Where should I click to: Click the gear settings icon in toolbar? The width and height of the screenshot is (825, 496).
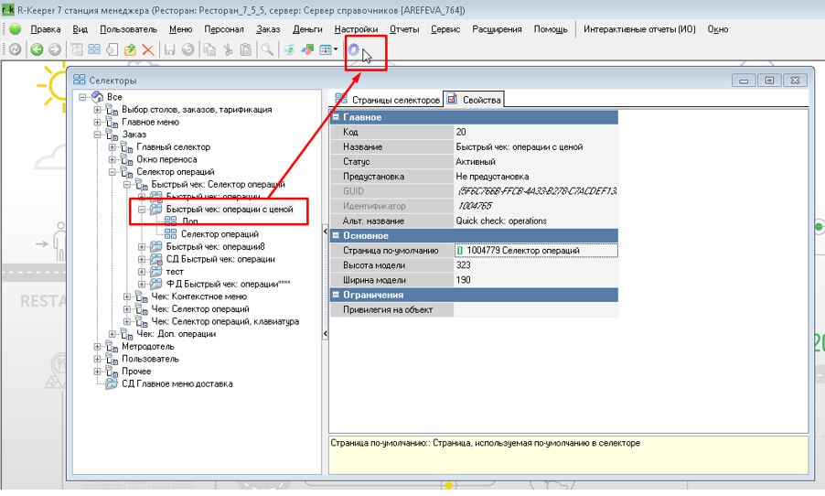[354, 49]
